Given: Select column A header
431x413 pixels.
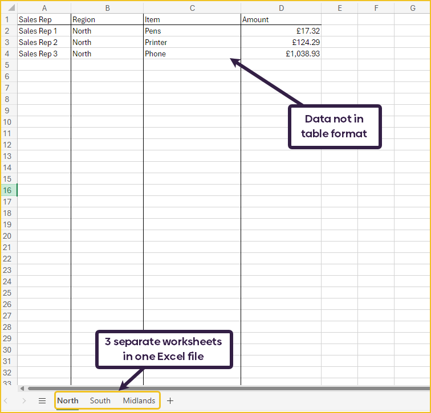Looking at the screenshot, I should [44, 8].
